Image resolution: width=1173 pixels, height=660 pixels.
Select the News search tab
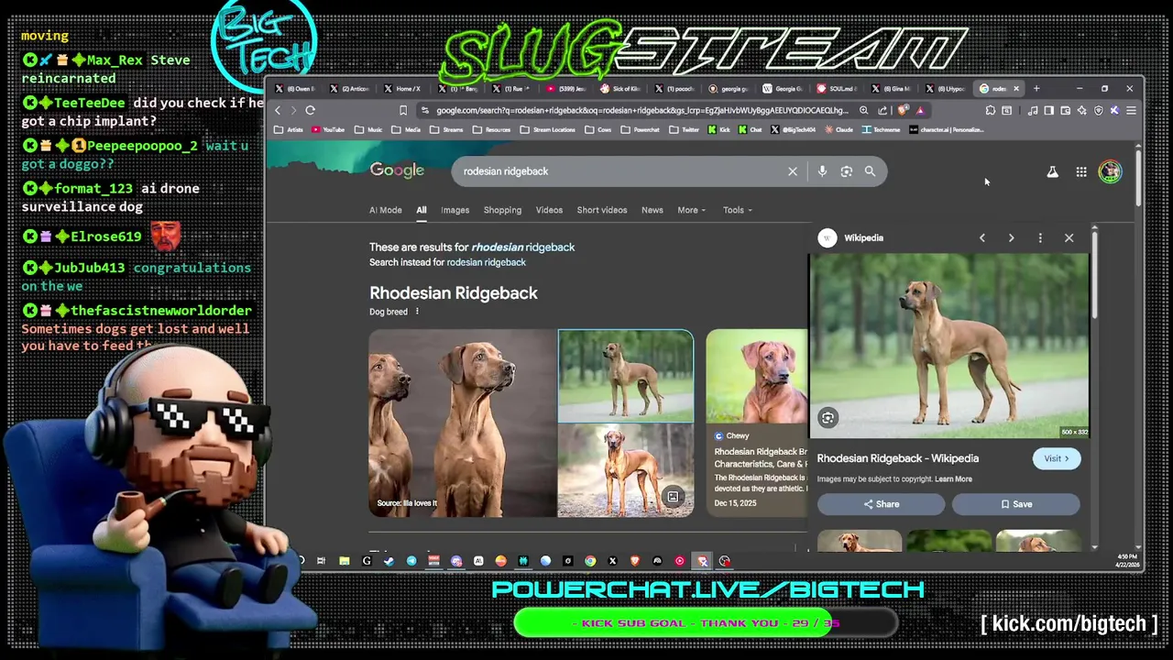click(652, 210)
